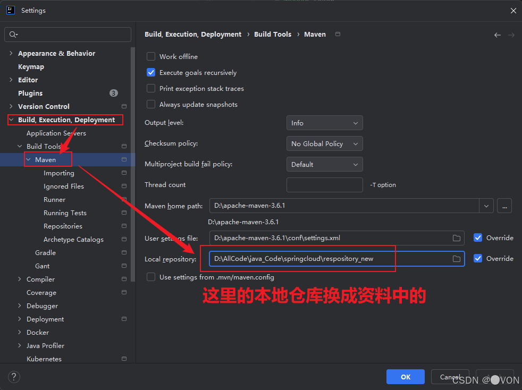Image resolution: width=522 pixels, height=390 pixels.
Task: Collapse the Build Tools node
Action: pos(20,146)
